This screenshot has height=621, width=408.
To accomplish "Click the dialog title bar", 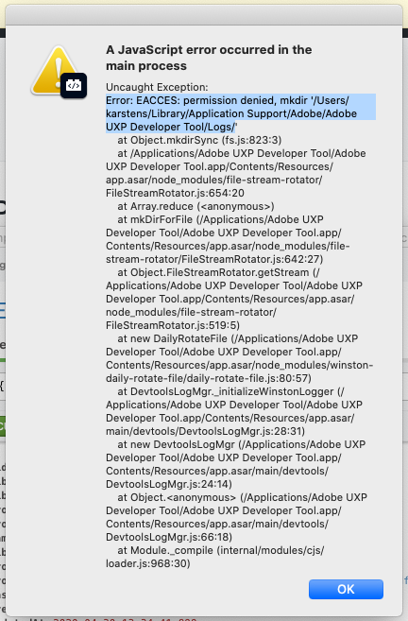I will tap(204, 15).
